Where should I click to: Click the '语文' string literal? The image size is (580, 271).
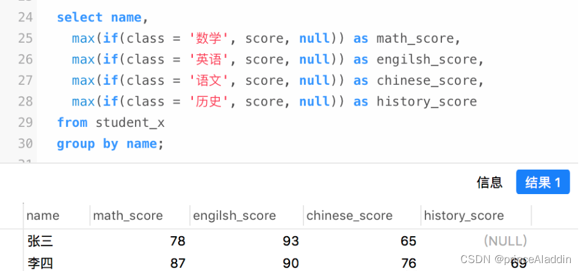[209, 81]
